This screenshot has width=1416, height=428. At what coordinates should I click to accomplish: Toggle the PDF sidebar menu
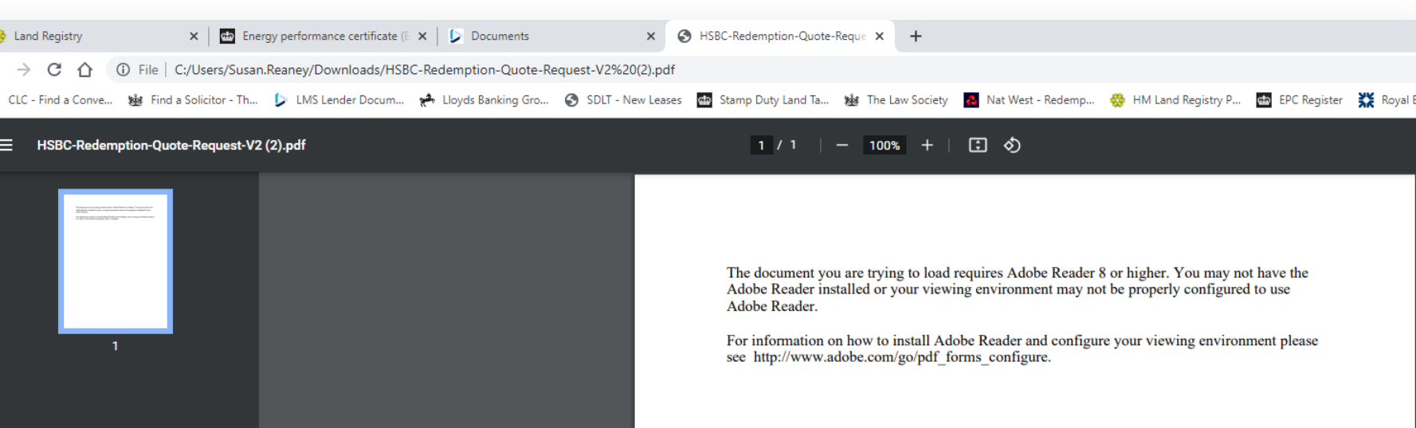click(x=6, y=145)
